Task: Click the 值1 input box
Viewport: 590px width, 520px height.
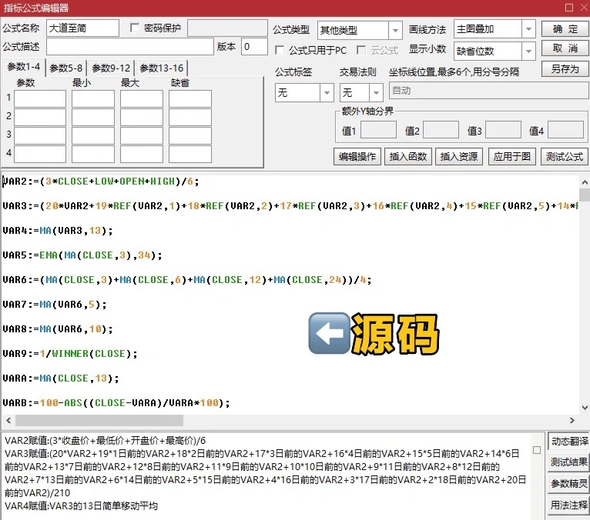Action: (378, 130)
